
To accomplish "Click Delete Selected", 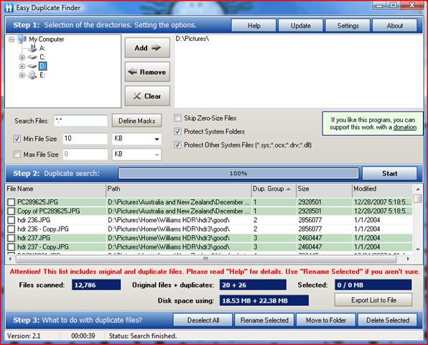I will click(x=388, y=320).
